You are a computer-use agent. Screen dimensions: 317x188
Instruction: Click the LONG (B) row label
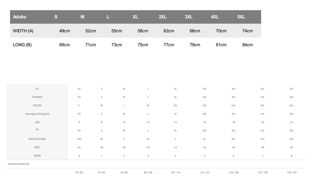pos(22,45)
